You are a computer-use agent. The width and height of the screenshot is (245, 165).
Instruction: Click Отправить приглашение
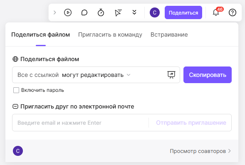coord(191,123)
